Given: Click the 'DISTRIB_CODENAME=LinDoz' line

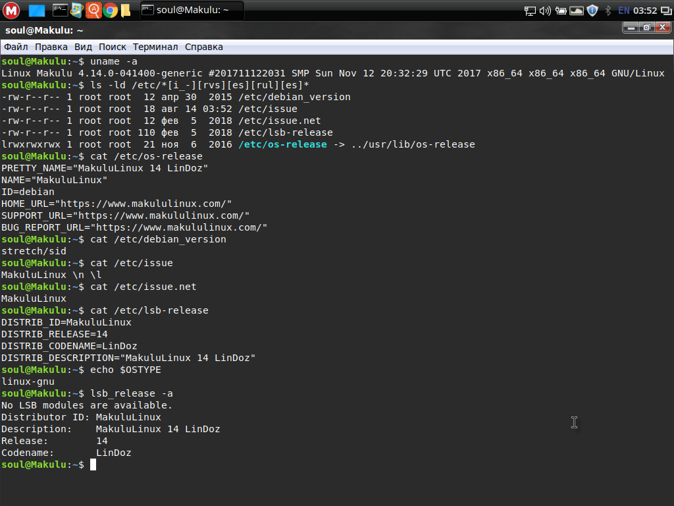Looking at the screenshot, I should 69,346.
